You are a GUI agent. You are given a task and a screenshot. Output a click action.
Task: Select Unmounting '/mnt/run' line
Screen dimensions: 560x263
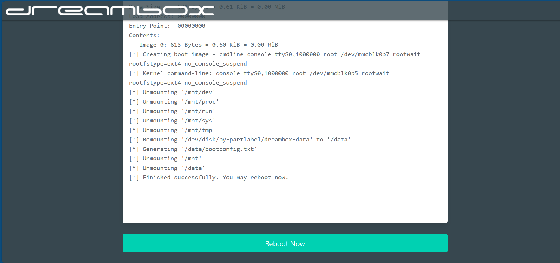point(172,111)
